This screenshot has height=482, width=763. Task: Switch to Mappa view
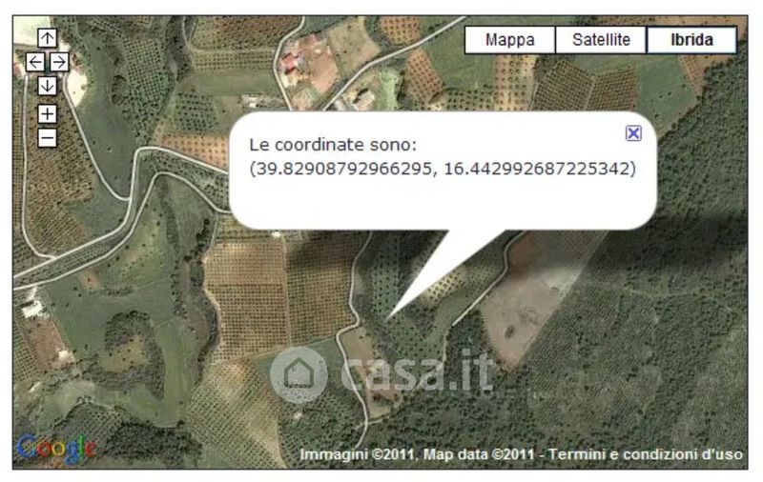[509, 40]
